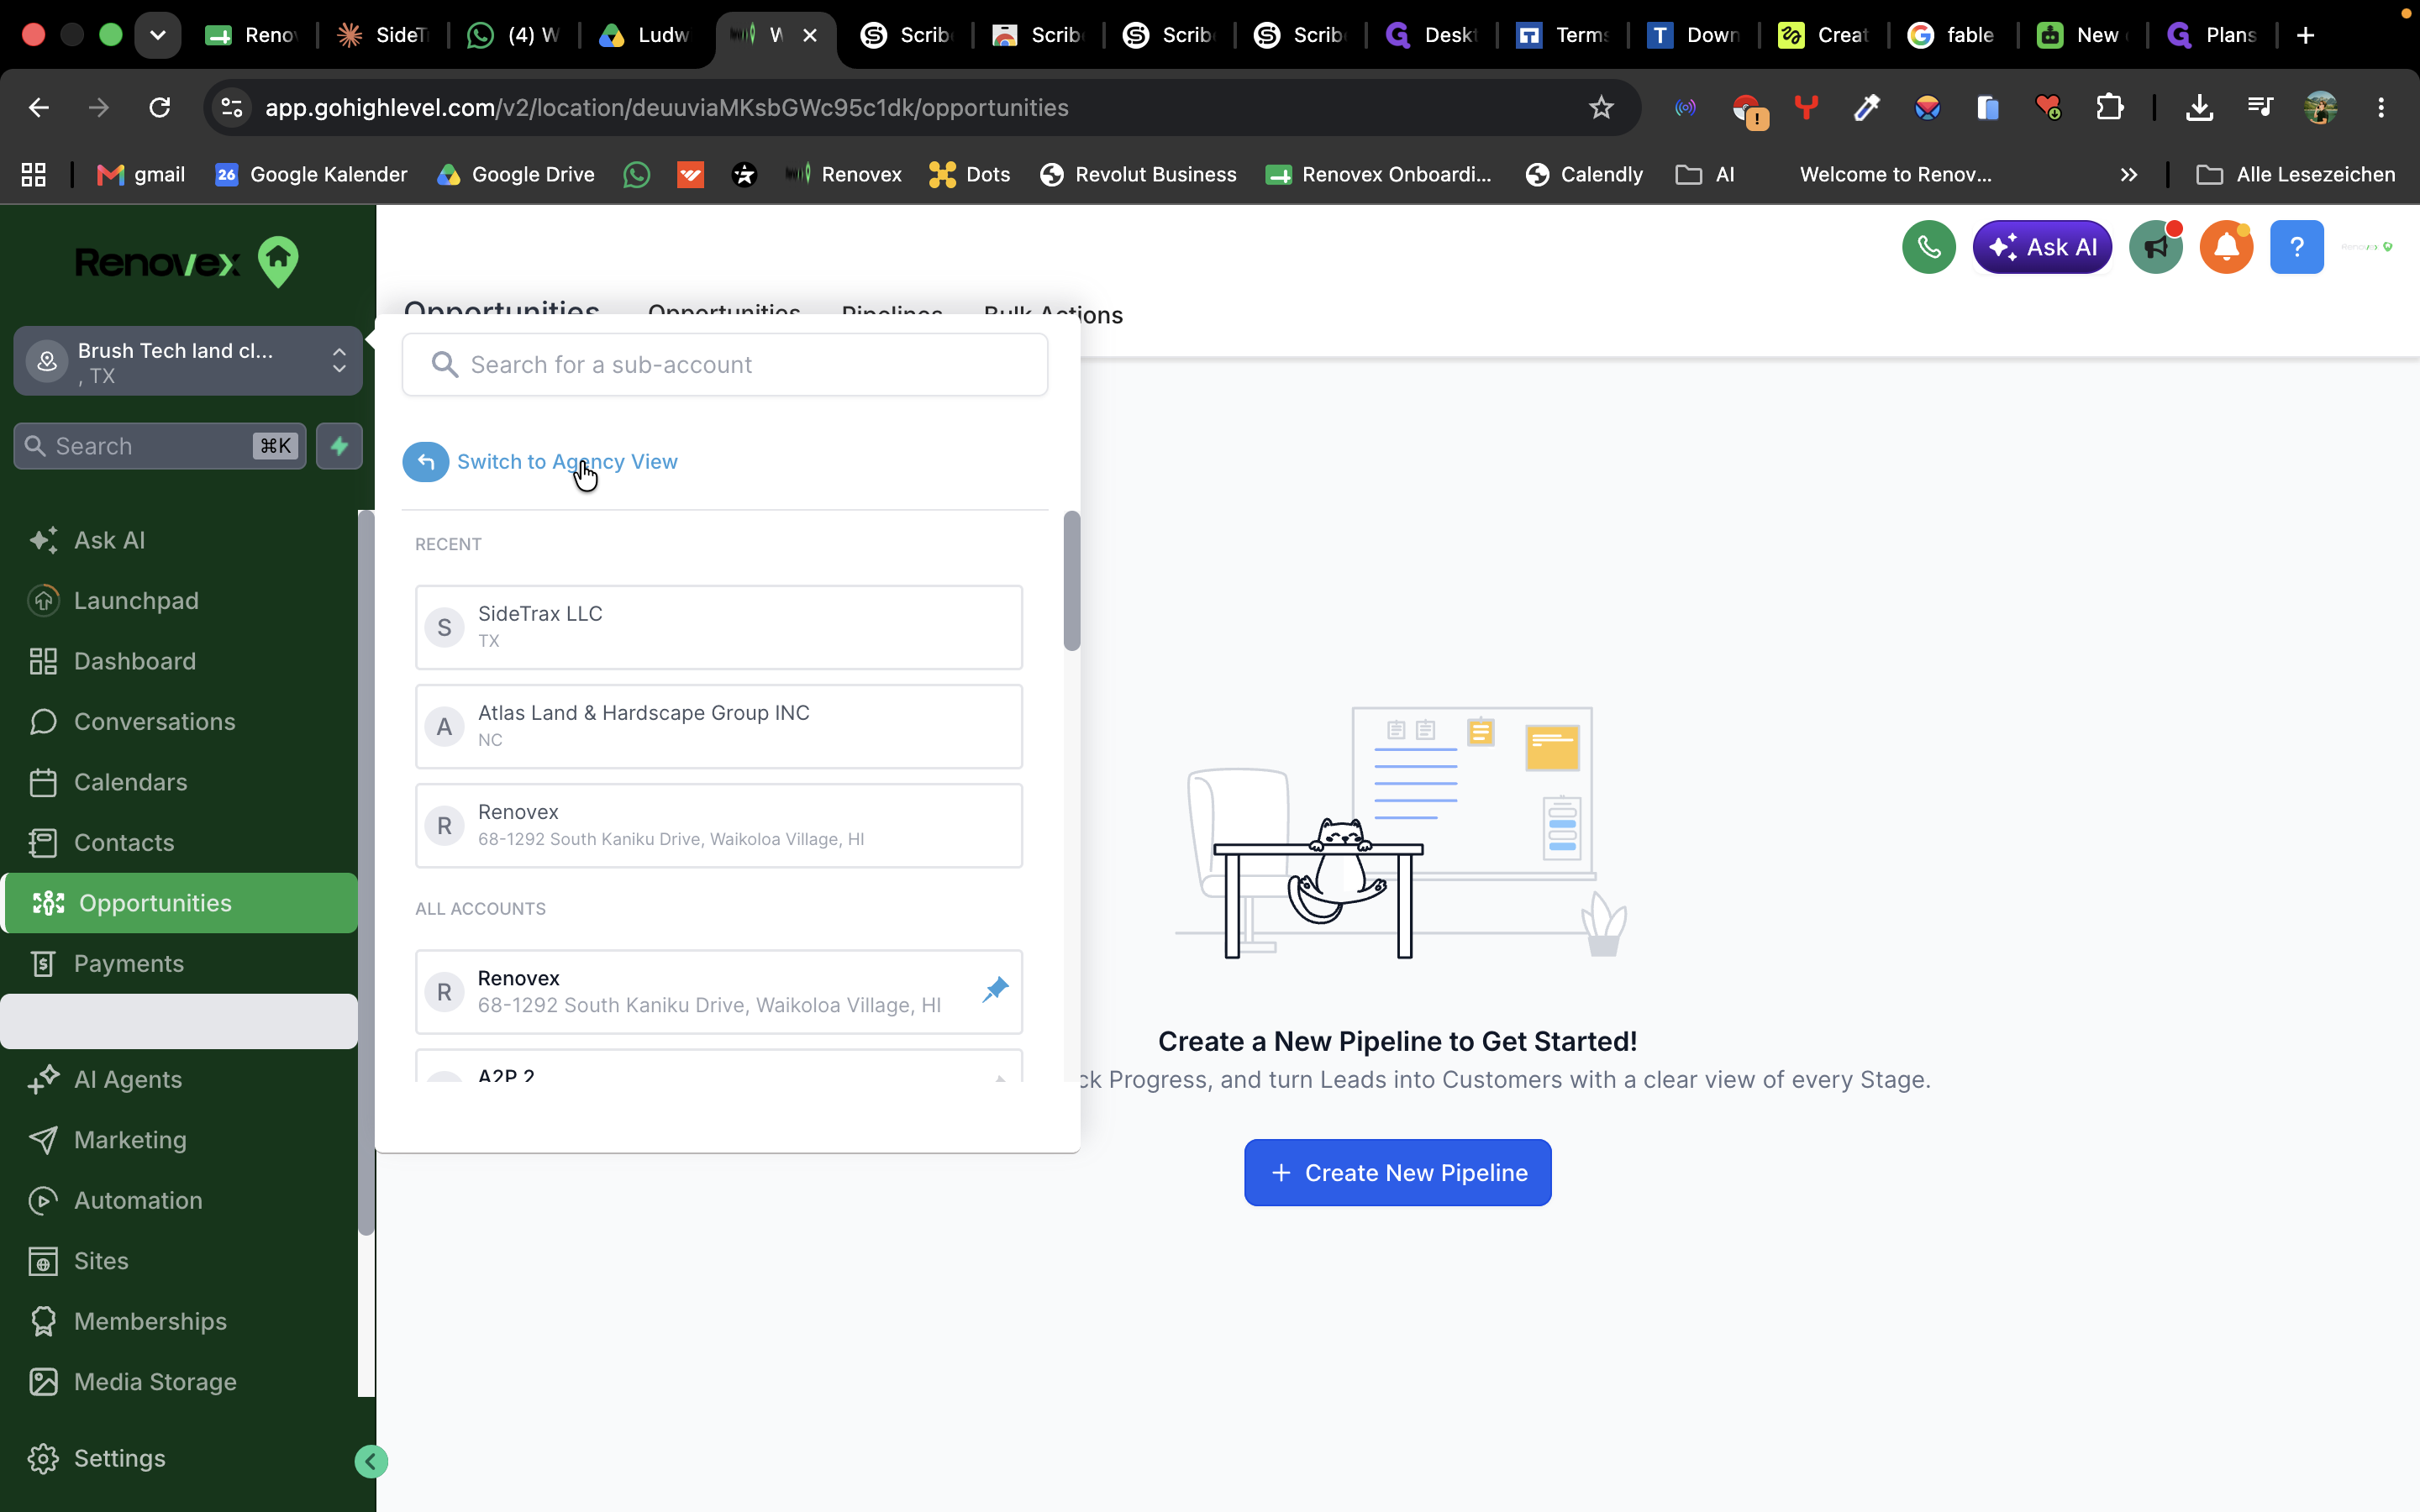Open Marketing section
The height and width of the screenshot is (1512, 2420).
coord(180,1140)
